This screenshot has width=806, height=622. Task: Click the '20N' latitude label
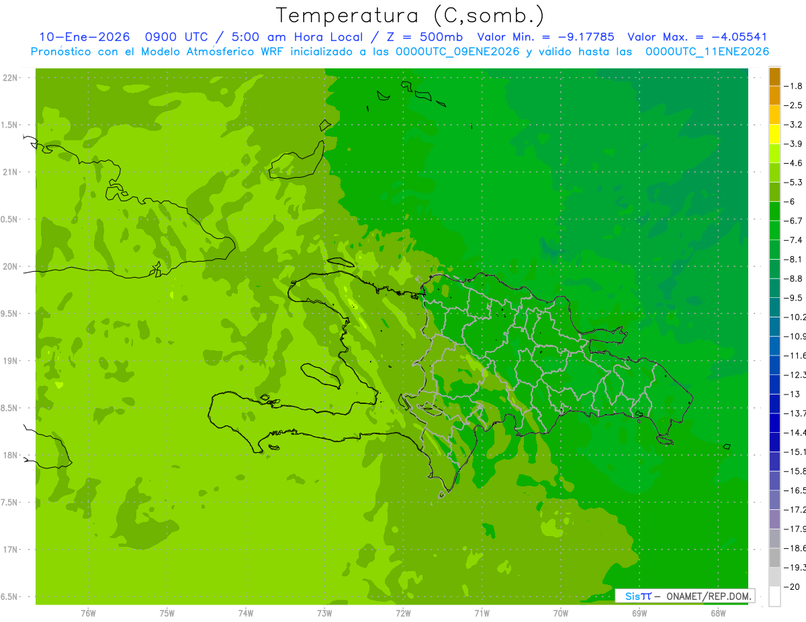click(x=10, y=266)
